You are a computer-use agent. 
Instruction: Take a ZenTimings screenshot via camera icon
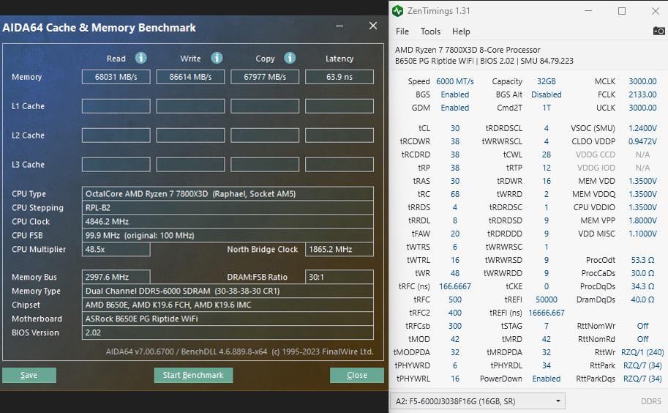658,31
